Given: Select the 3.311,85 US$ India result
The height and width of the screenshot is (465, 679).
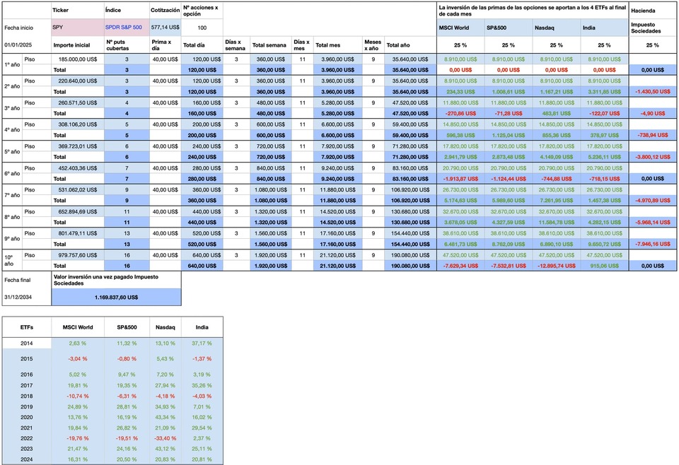Looking at the screenshot, I should [605, 92].
